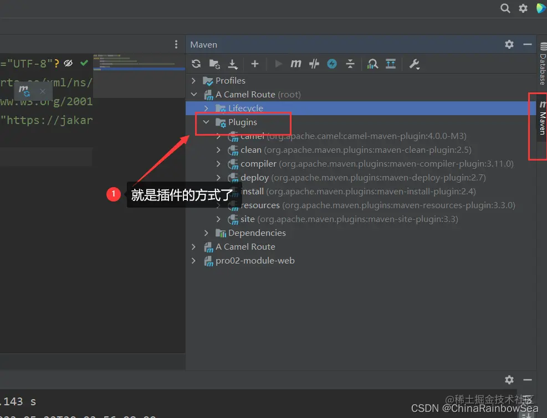
Task: Open bottom panel gear options
Action: 509,380
